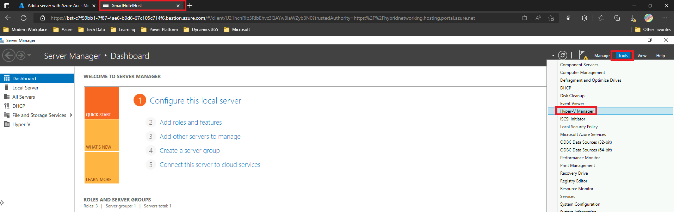The image size is (674, 212).
Task: Switch to the Add a server with Azure Arc tab
Action: coord(58,6)
